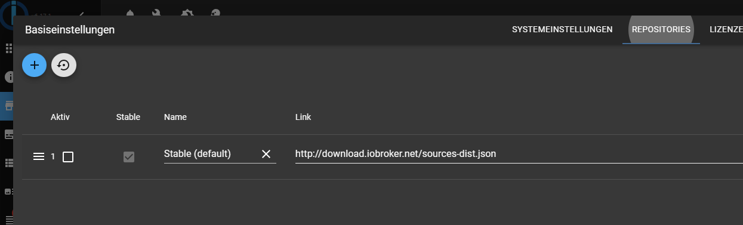
Task: Click the face icon in top toolbar
Action: 217,13
